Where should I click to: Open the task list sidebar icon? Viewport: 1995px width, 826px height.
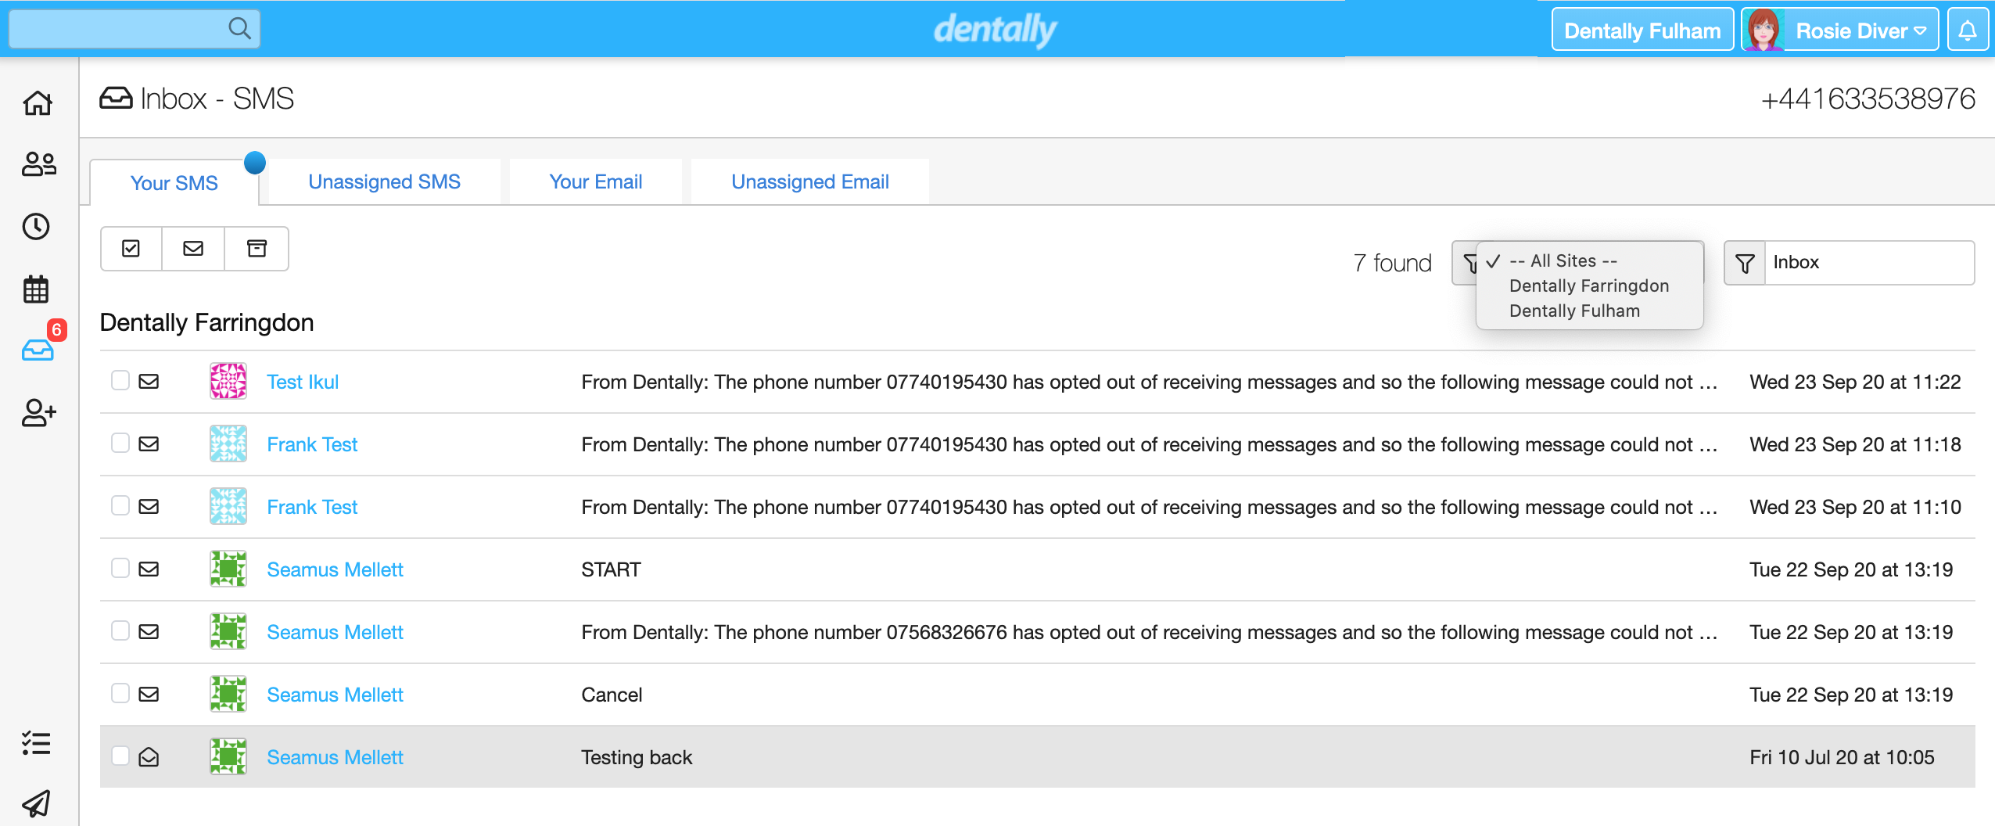point(36,742)
